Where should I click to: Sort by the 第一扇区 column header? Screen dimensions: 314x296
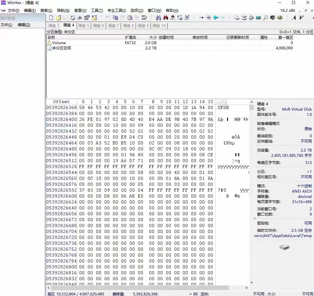point(285,38)
